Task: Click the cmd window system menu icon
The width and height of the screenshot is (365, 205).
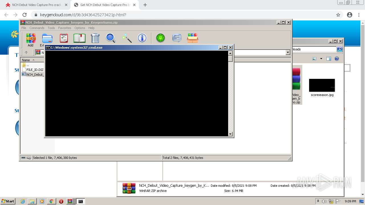Action: point(48,48)
